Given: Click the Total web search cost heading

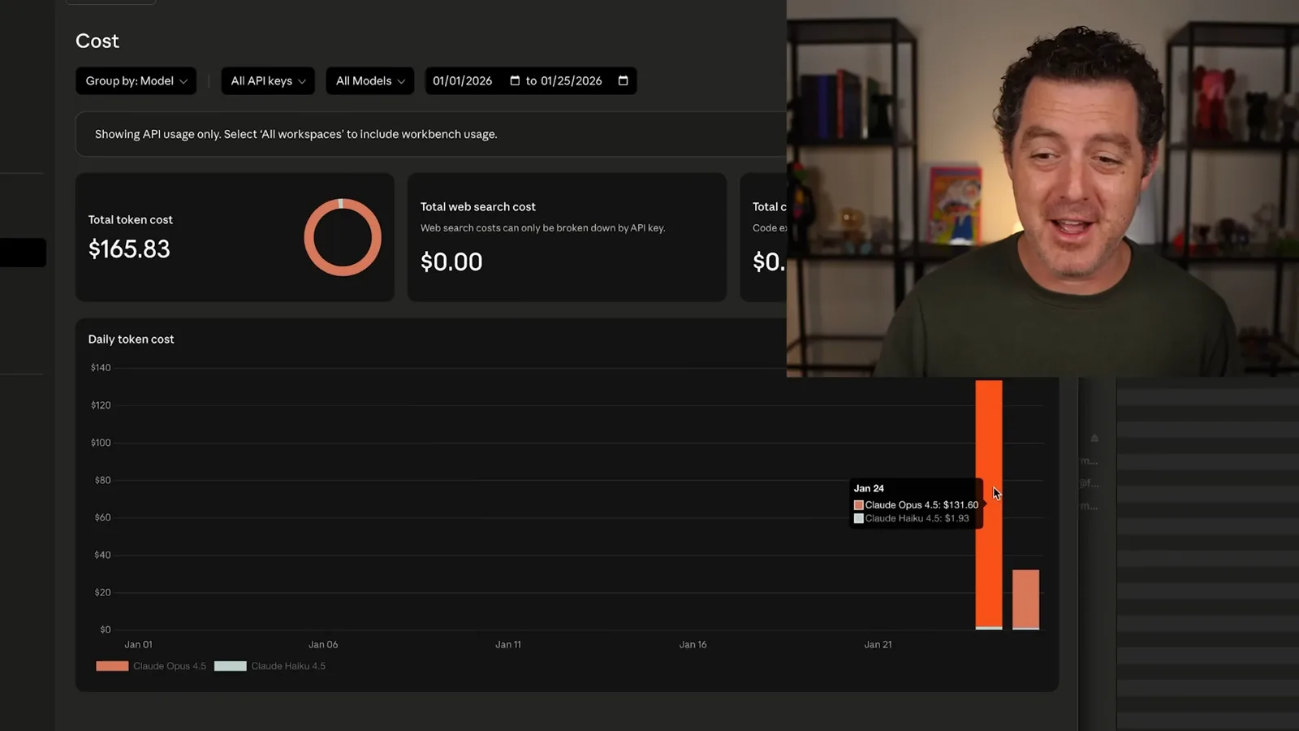Looking at the screenshot, I should click(x=478, y=206).
